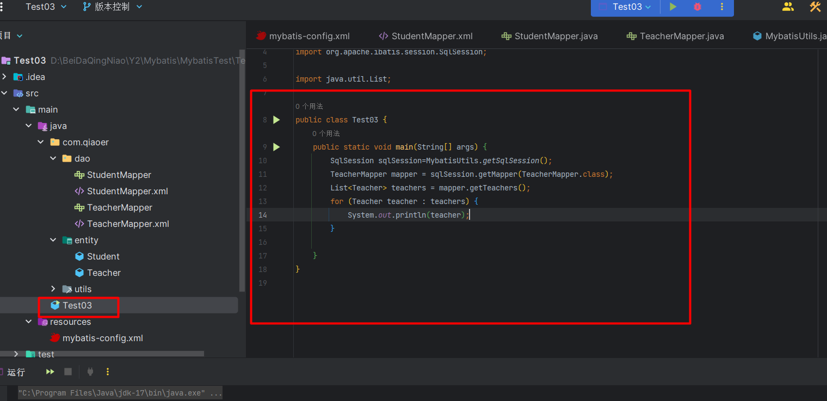
Task: Switch to the mybatis-config.xml editor tab
Action: point(303,36)
